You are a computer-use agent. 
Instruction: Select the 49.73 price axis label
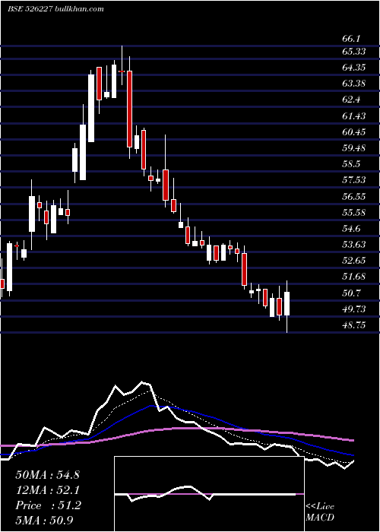[354, 309]
